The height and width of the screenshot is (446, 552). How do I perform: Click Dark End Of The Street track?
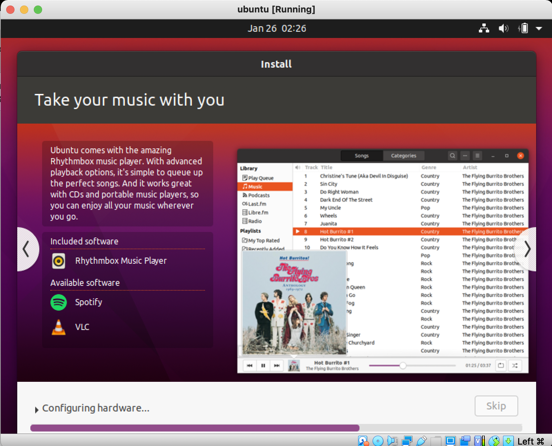click(x=411, y=200)
